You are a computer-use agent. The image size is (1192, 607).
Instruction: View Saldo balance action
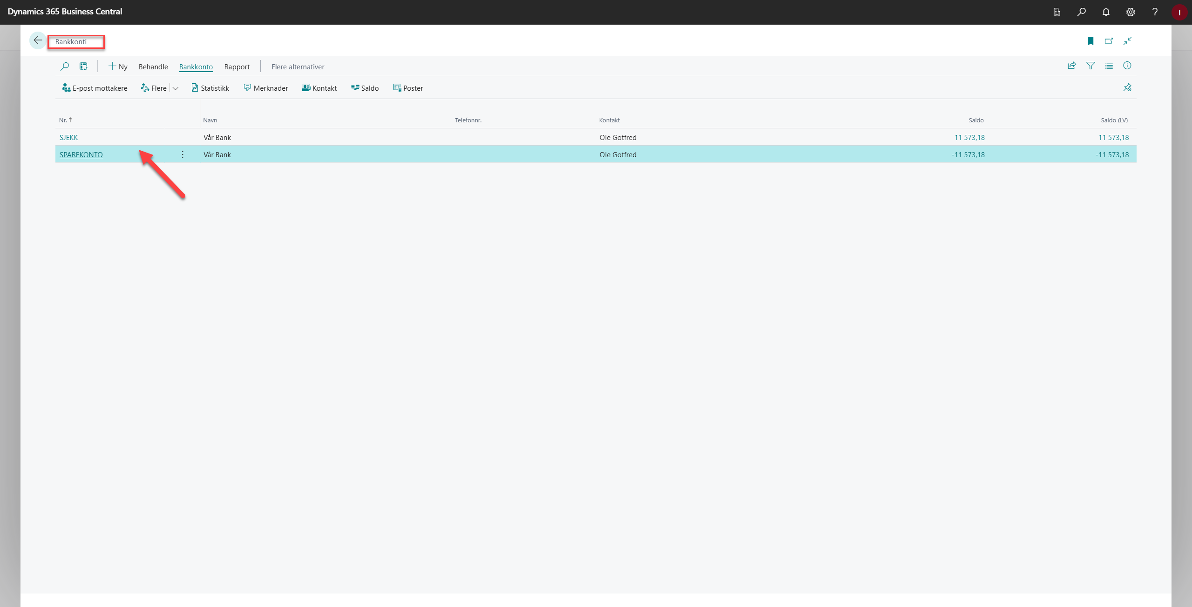[365, 88]
